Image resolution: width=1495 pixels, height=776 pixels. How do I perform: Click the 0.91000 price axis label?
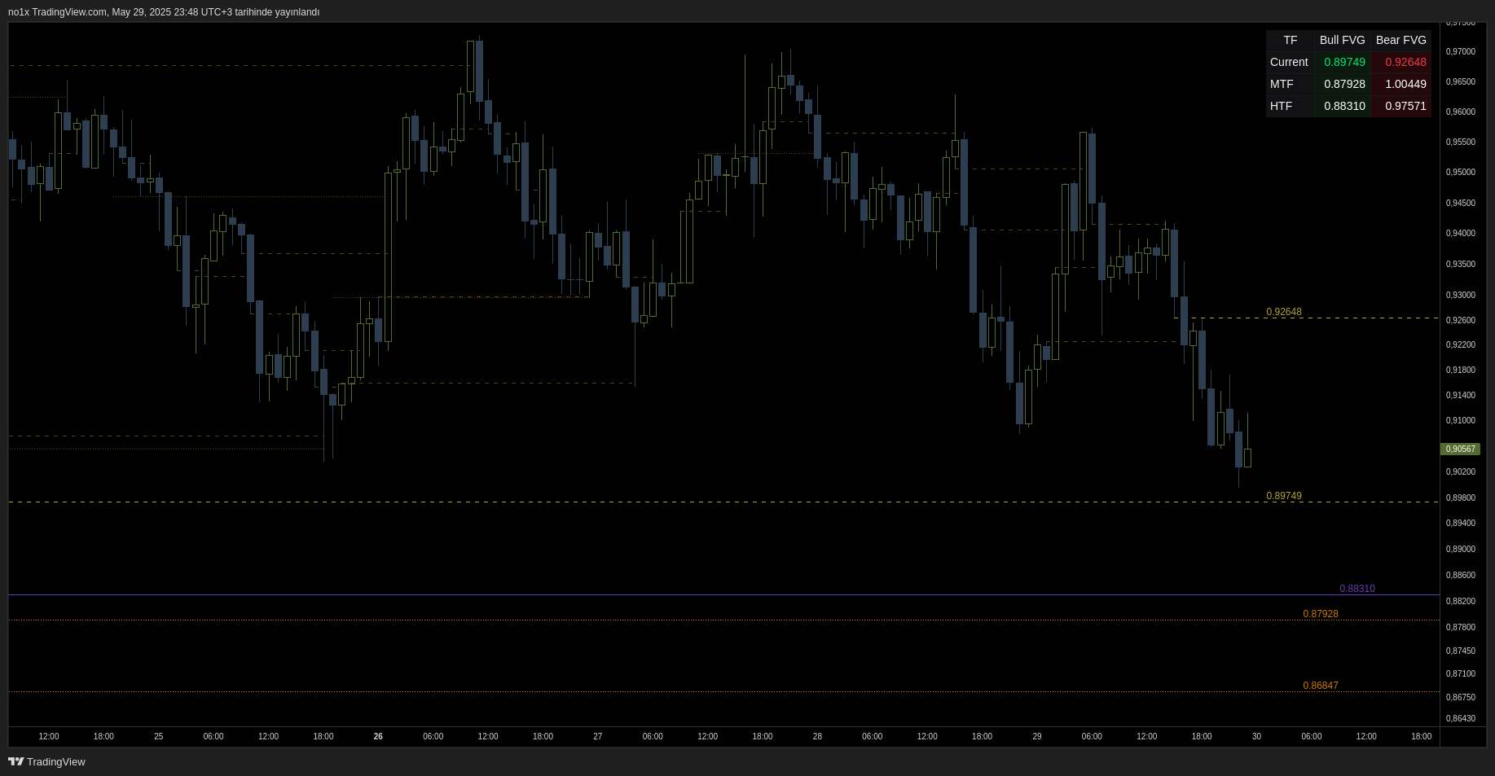coord(1460,420)
